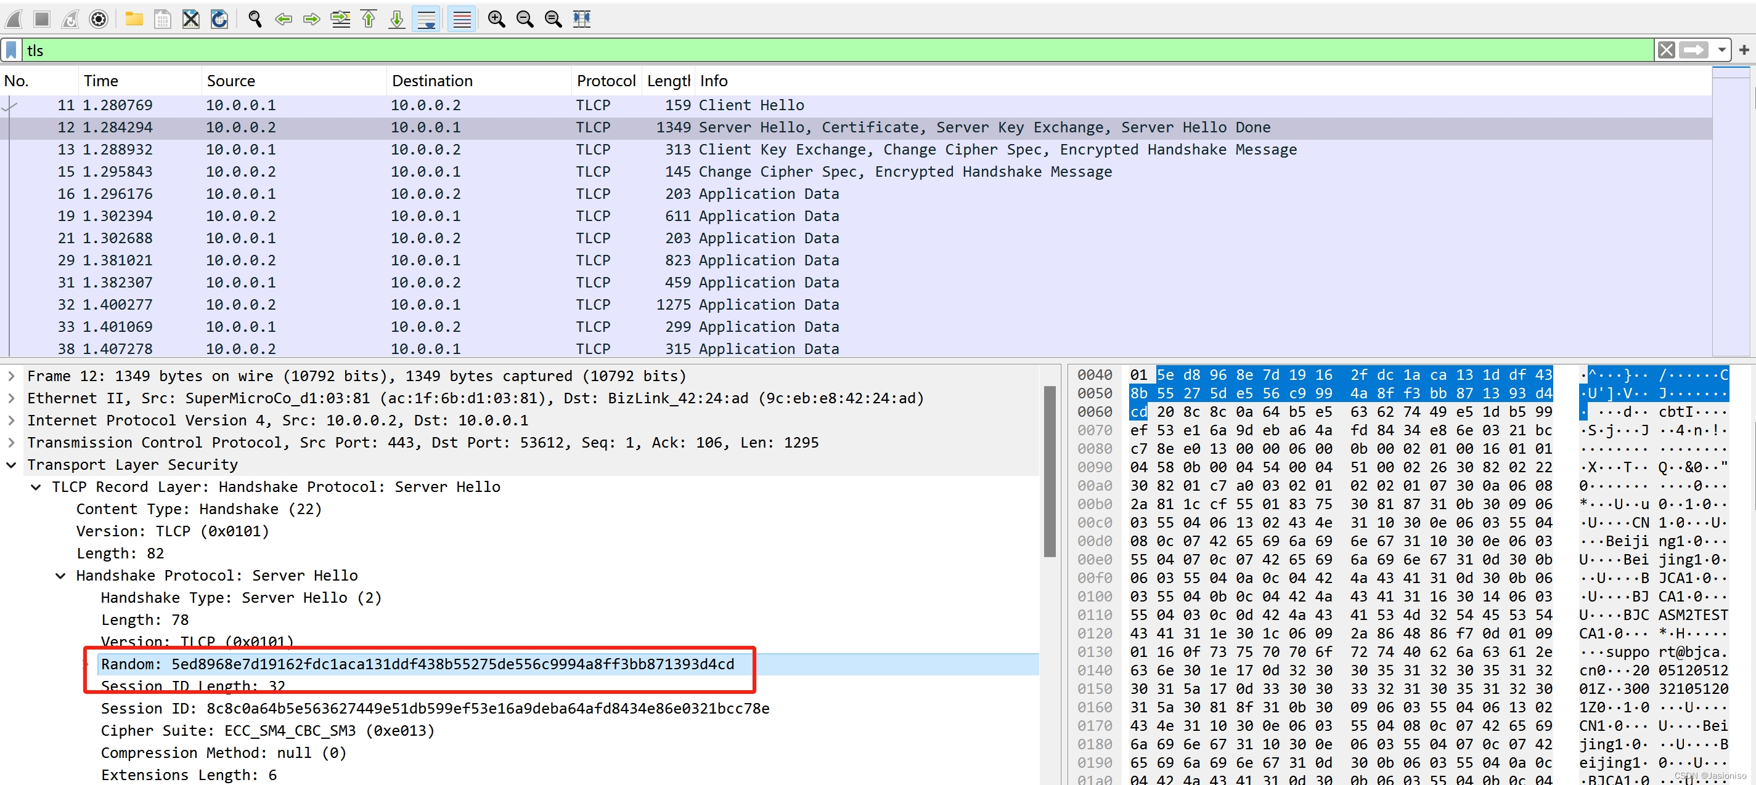Clear the display filter with X button

click(x=1666, y=50)
